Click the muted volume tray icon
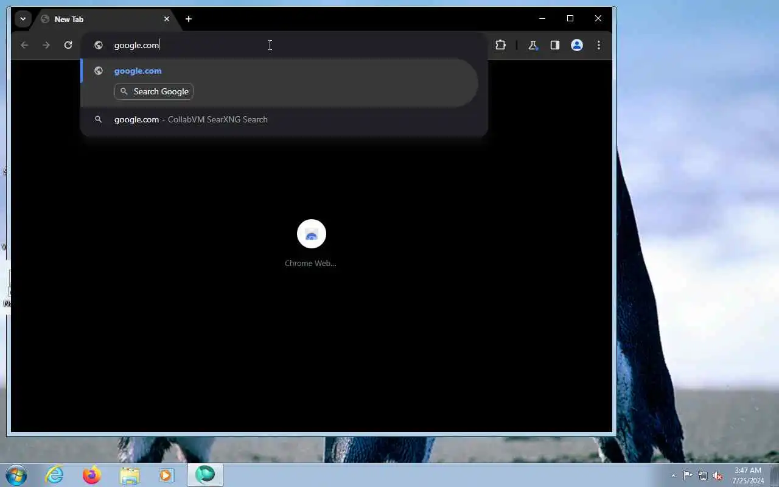The image size is (779, 487). pos(718,475)
